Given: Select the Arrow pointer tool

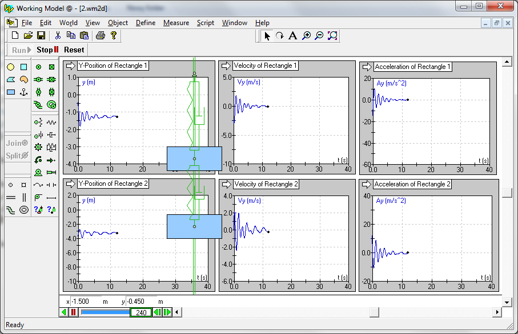Looking at the screenshot, I should (x=267, y=35).
